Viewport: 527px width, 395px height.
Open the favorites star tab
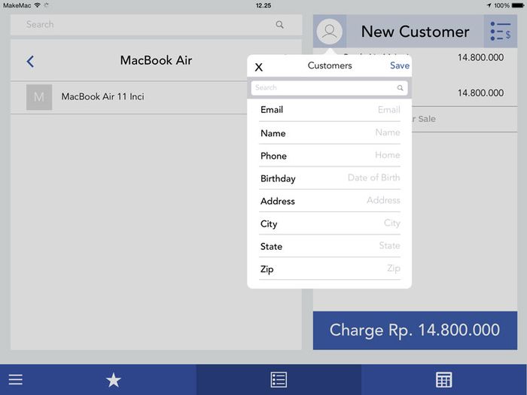pos(113,380)
